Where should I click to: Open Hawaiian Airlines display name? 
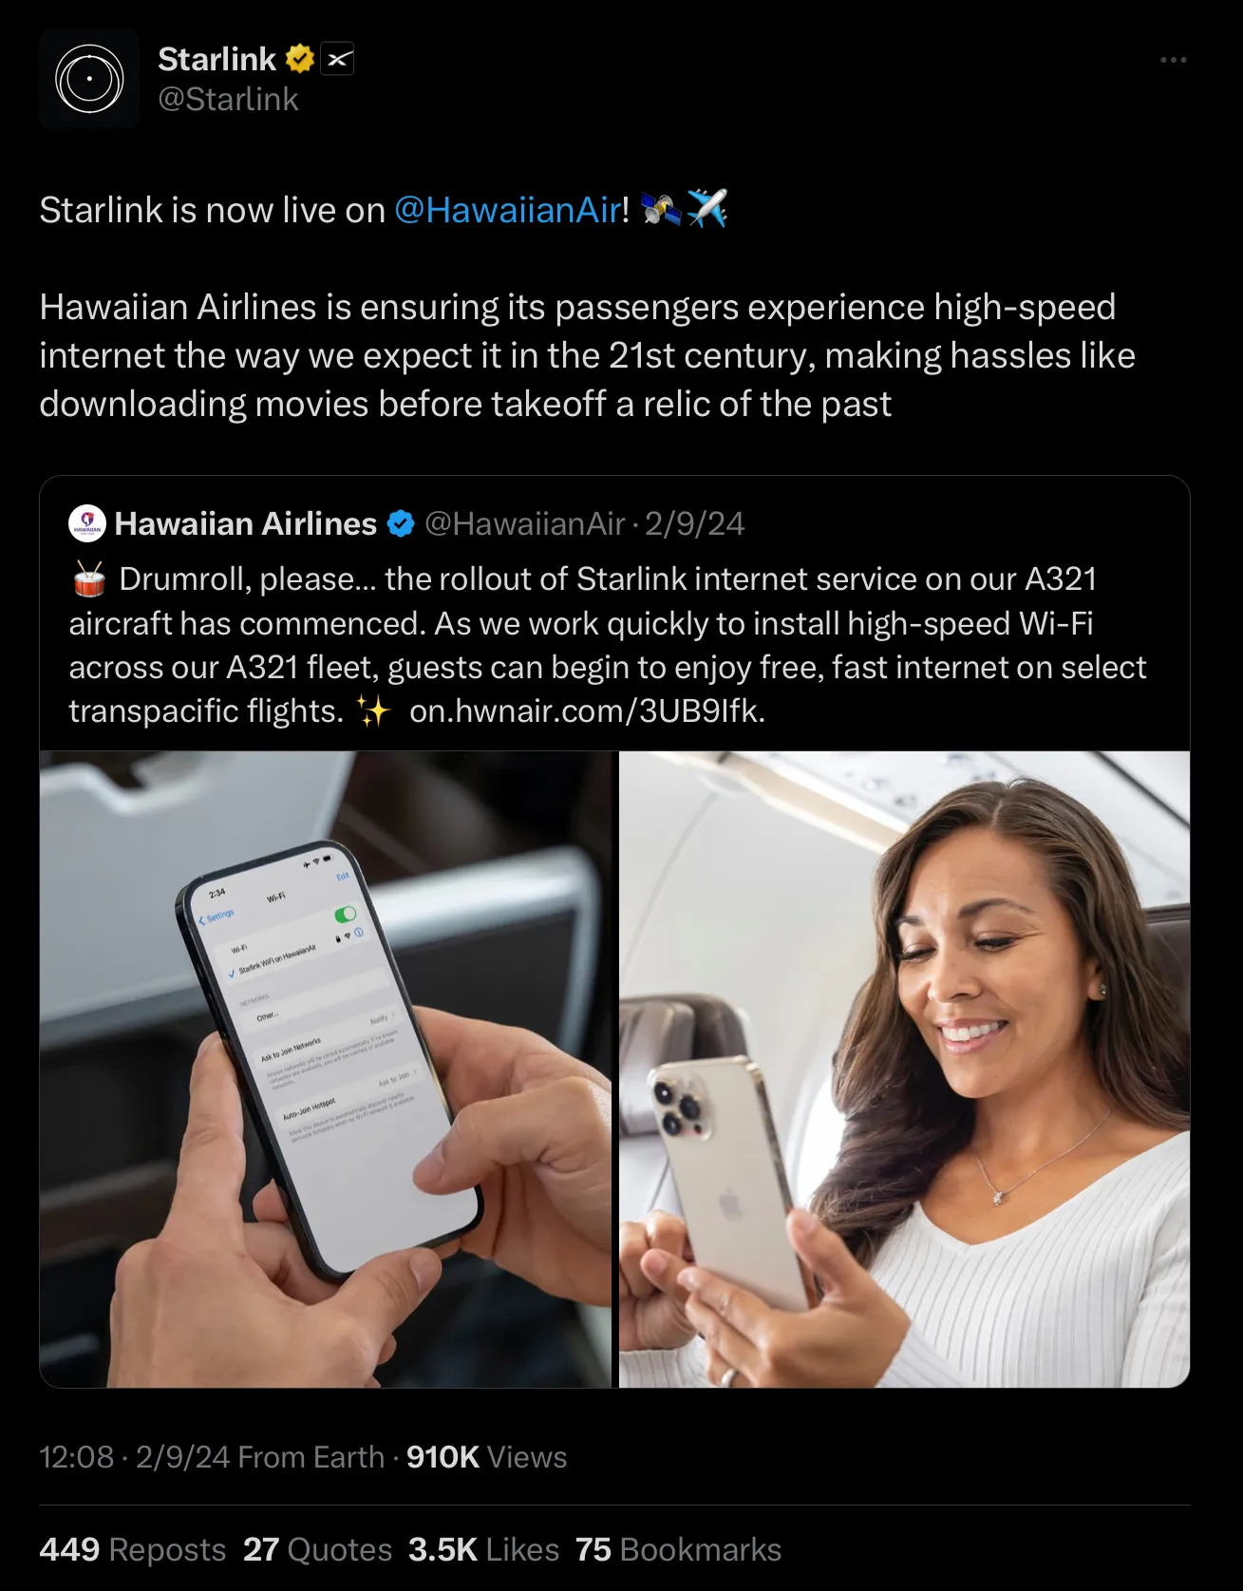pos(246,523)
